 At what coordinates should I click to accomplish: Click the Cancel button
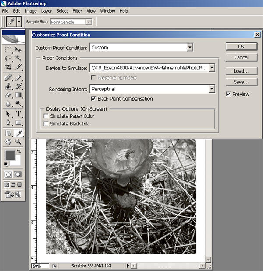pyautogui.click(x=242, y=57)
